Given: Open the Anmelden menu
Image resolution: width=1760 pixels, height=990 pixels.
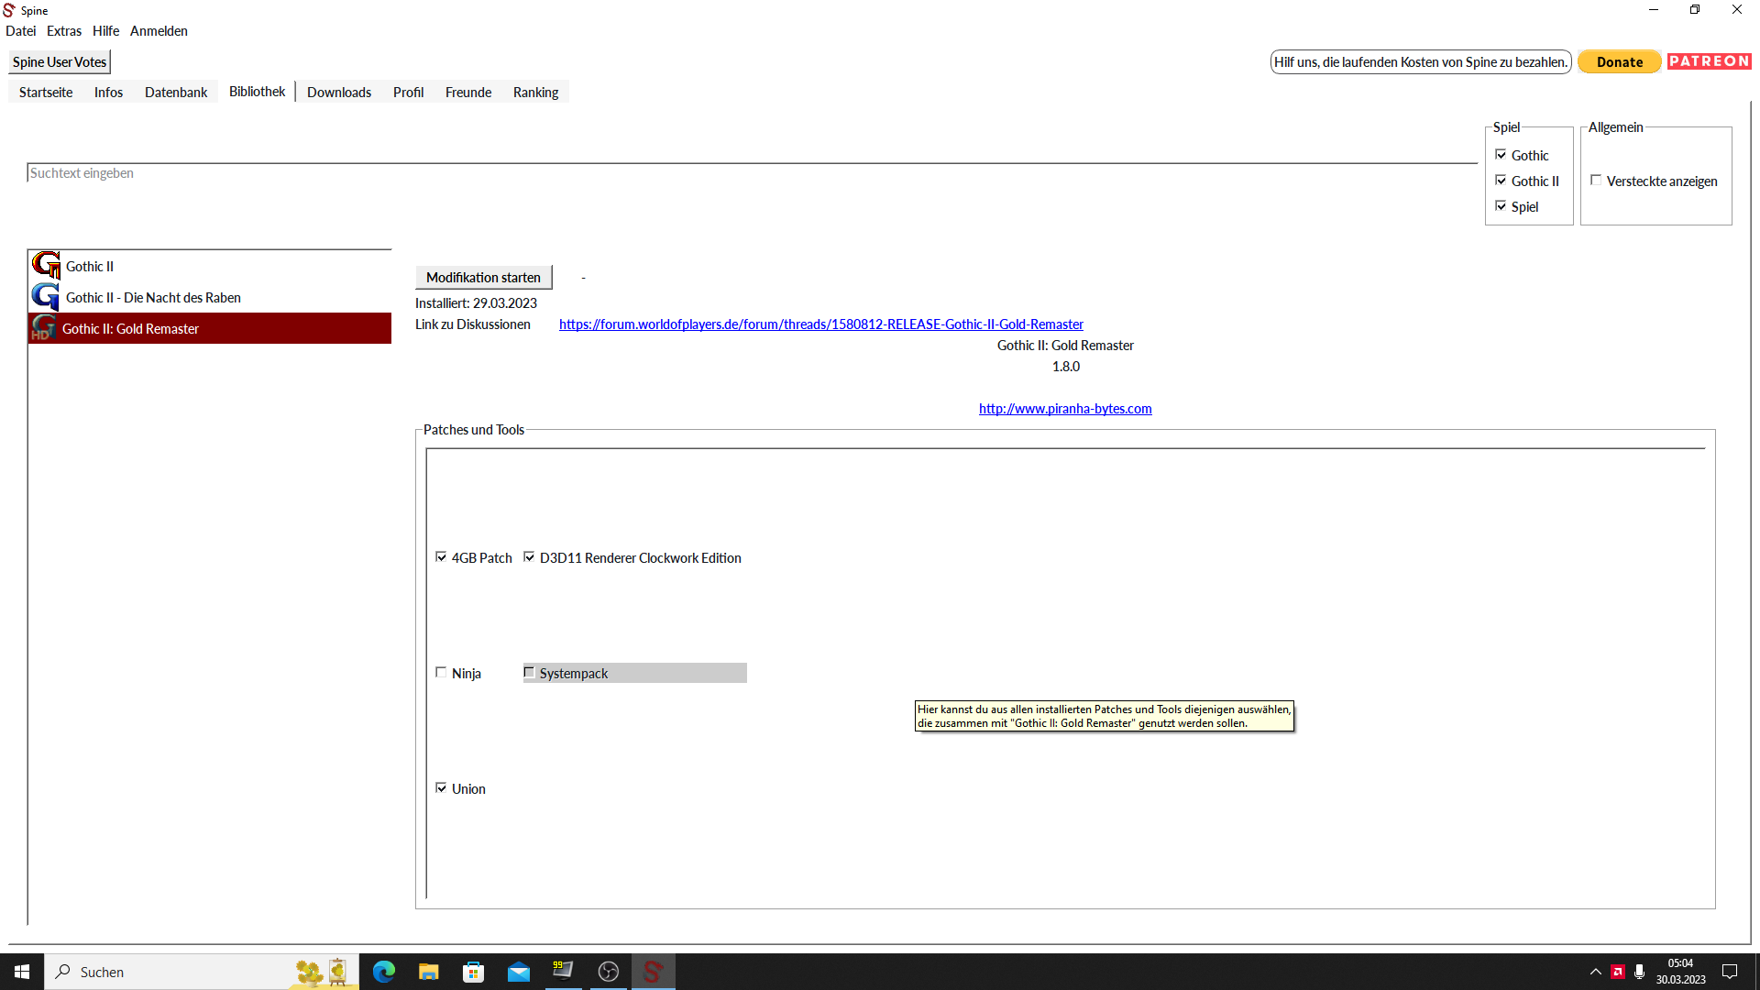Looking at the screenshot, I should click(x=159, y=30).
